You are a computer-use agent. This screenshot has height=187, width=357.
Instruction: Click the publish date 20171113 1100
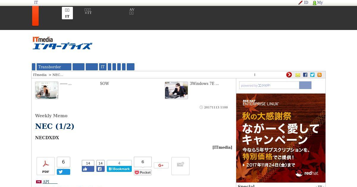point(216,107)
